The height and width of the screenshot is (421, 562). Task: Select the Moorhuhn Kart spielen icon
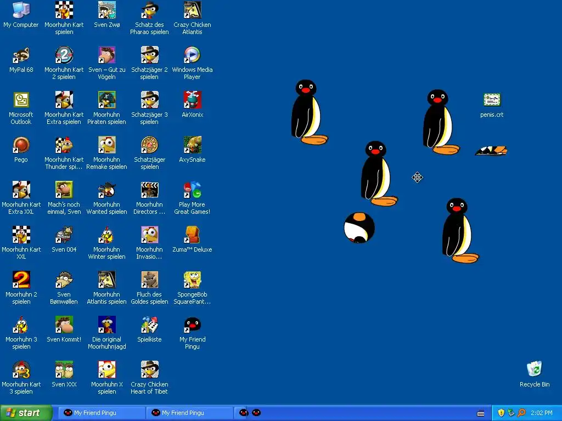pyautogui.click(x=64, y=10)
